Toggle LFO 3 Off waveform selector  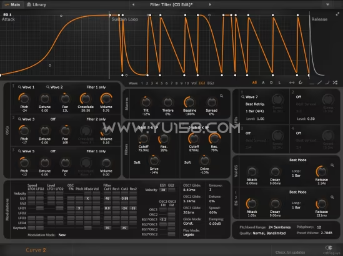248,133
